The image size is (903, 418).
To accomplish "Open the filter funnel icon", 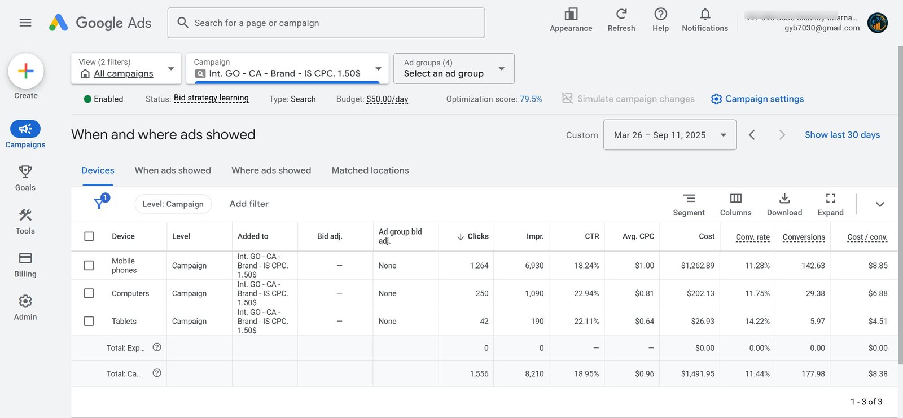I will [x=100, y=203].
